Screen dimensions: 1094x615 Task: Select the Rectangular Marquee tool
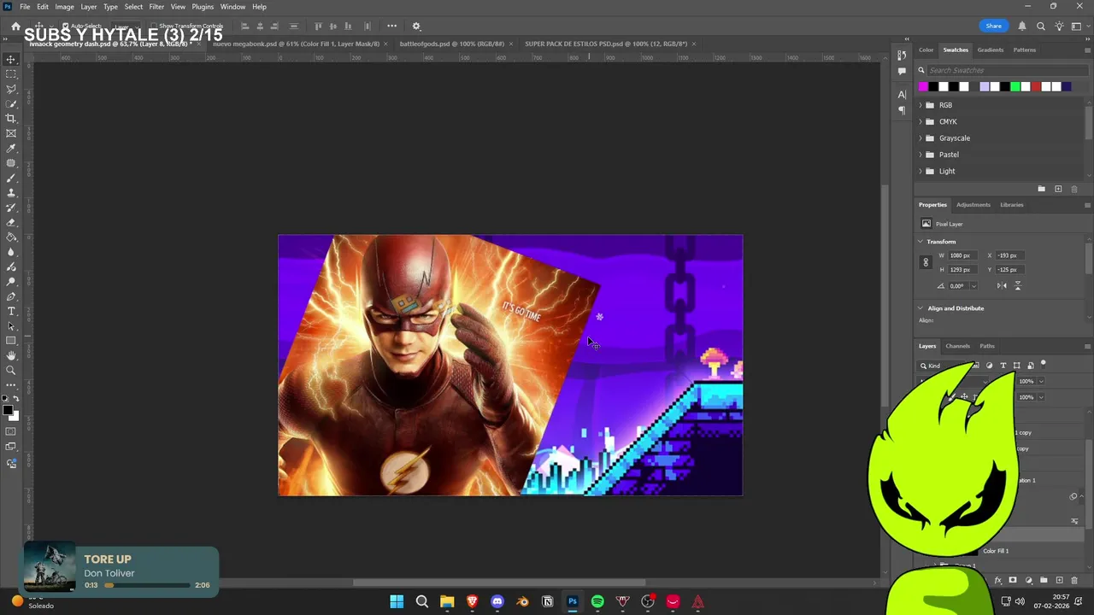pyautogui.click(x=11, y=74)
